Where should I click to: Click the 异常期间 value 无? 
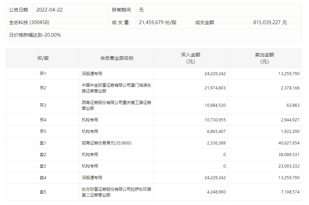point(142,10)
